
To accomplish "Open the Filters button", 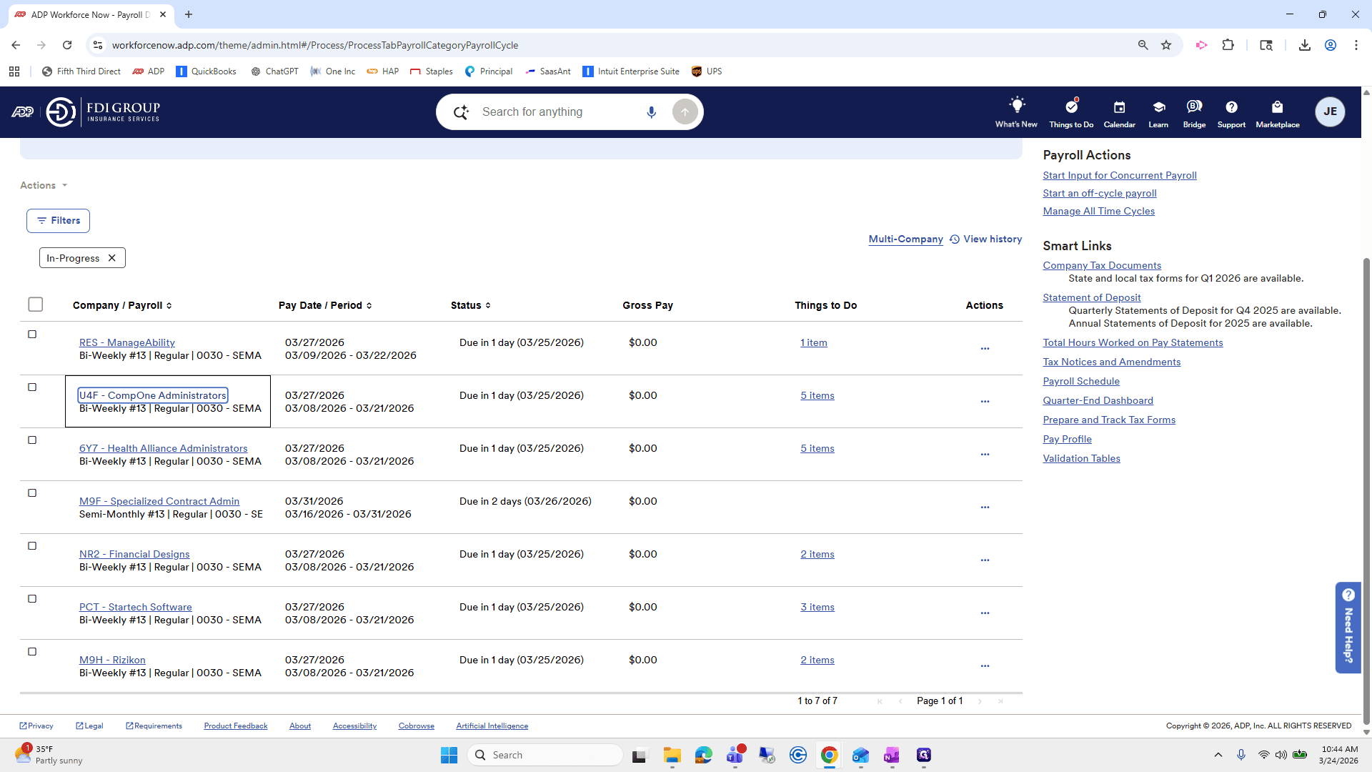I will pyautogui.click(x=58, y=221).
